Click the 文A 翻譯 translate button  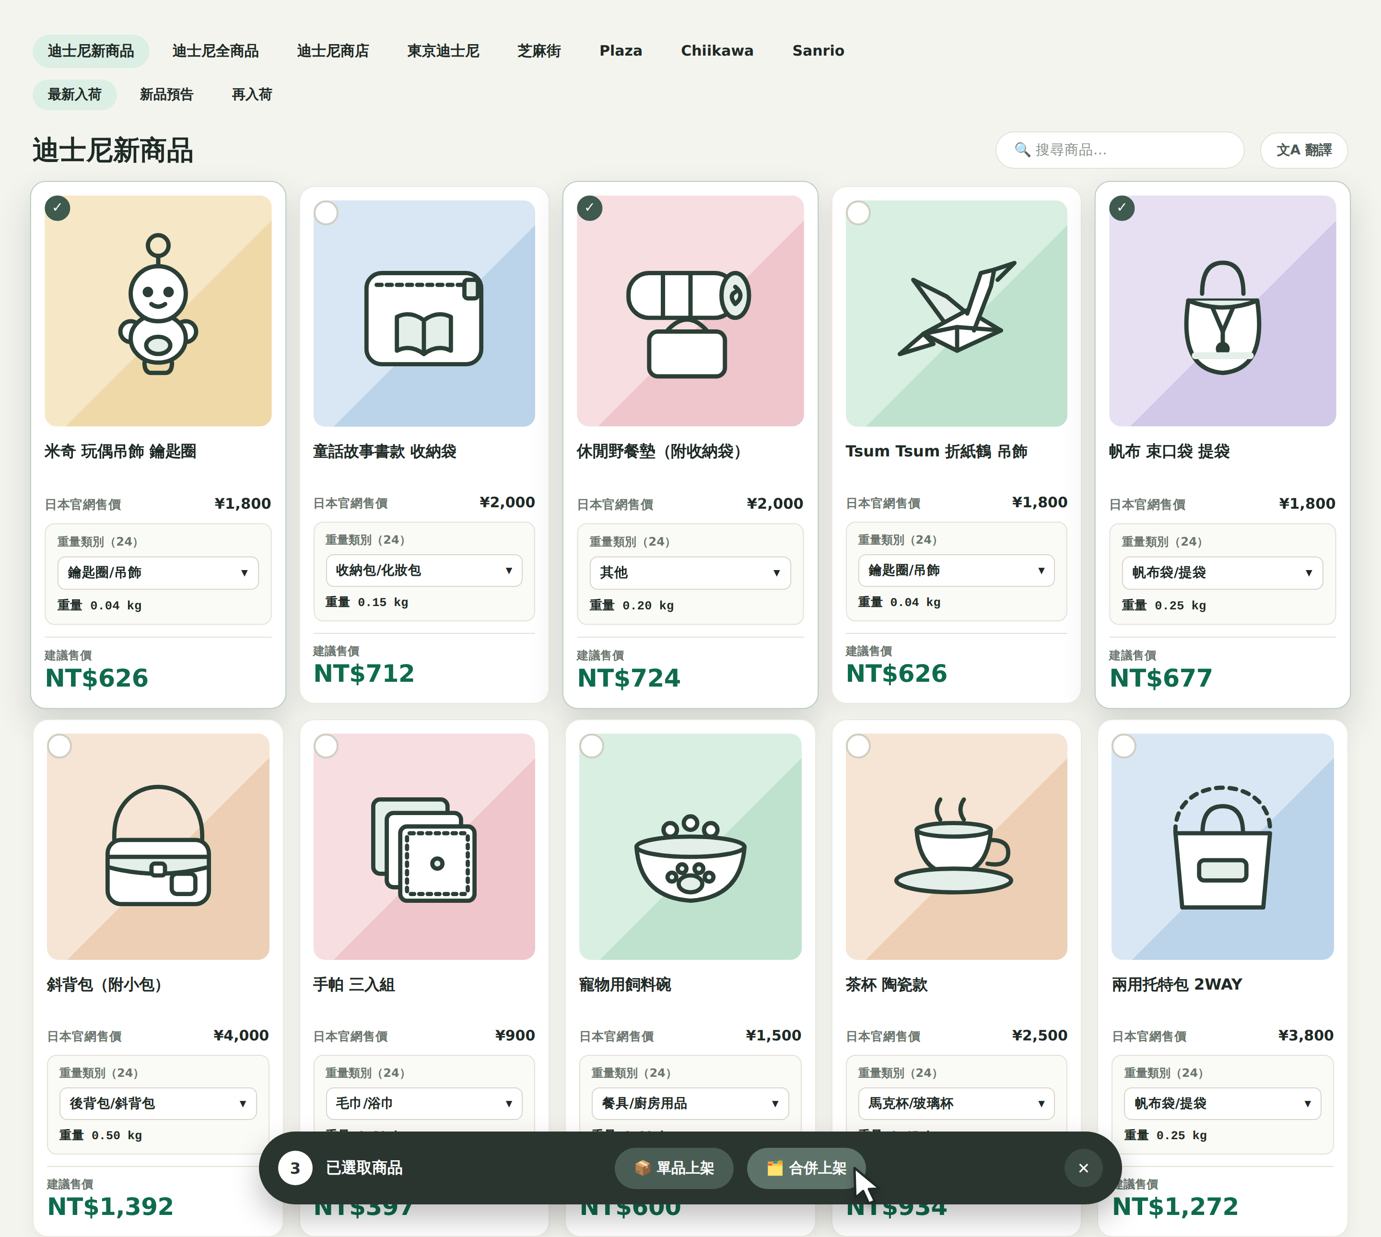coord(1303,150)
